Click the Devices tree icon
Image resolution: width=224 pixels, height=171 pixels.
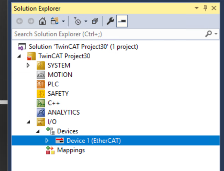[50, 131]
